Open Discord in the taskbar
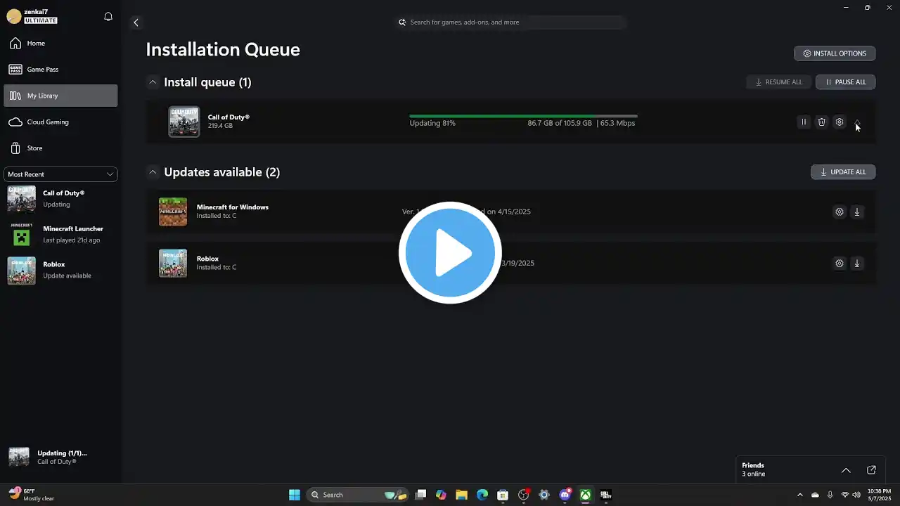The width and height of the screenshot is (900, 506). (565, 495)
